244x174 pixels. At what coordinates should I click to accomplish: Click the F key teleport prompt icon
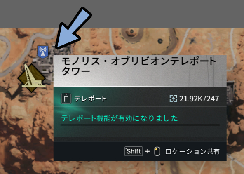[x=66, y=99]
